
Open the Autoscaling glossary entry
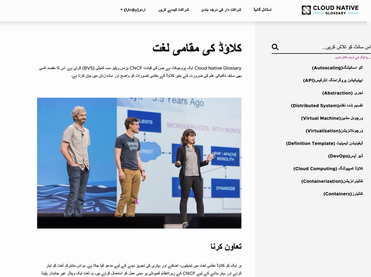tap(337, 68)
